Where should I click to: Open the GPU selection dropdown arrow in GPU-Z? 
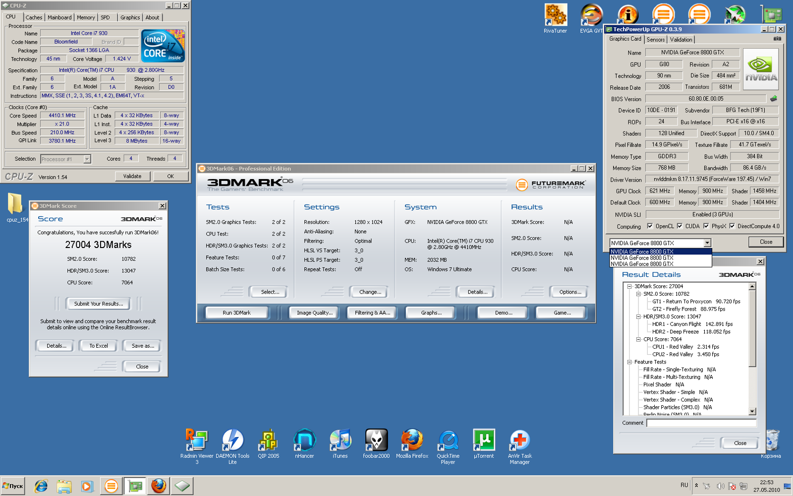click(x=707, y=243)
